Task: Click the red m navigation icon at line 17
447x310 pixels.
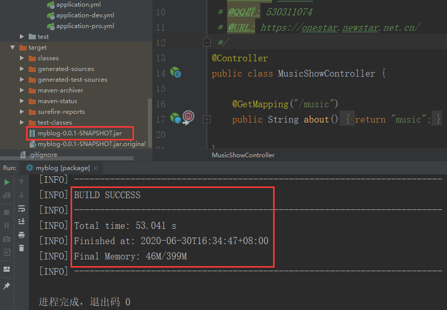Action: 188,117
